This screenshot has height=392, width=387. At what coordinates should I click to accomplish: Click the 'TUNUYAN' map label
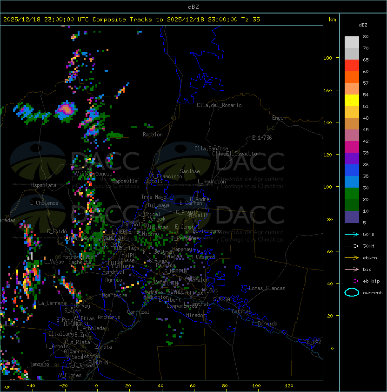click(x=99, y=363)
